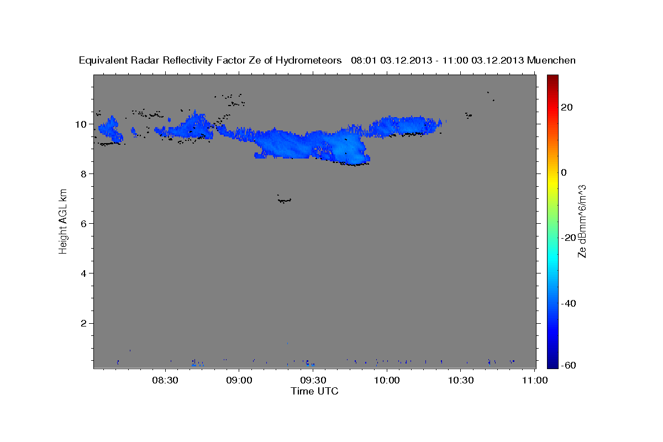Click the colorbar value -20
Screen dimensions: 663x442
[x=569, y=238]
